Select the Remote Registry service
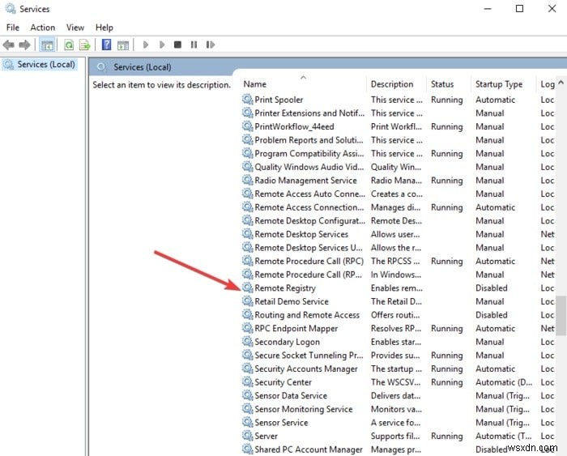The image size is (567, 456). click(285, 288)
